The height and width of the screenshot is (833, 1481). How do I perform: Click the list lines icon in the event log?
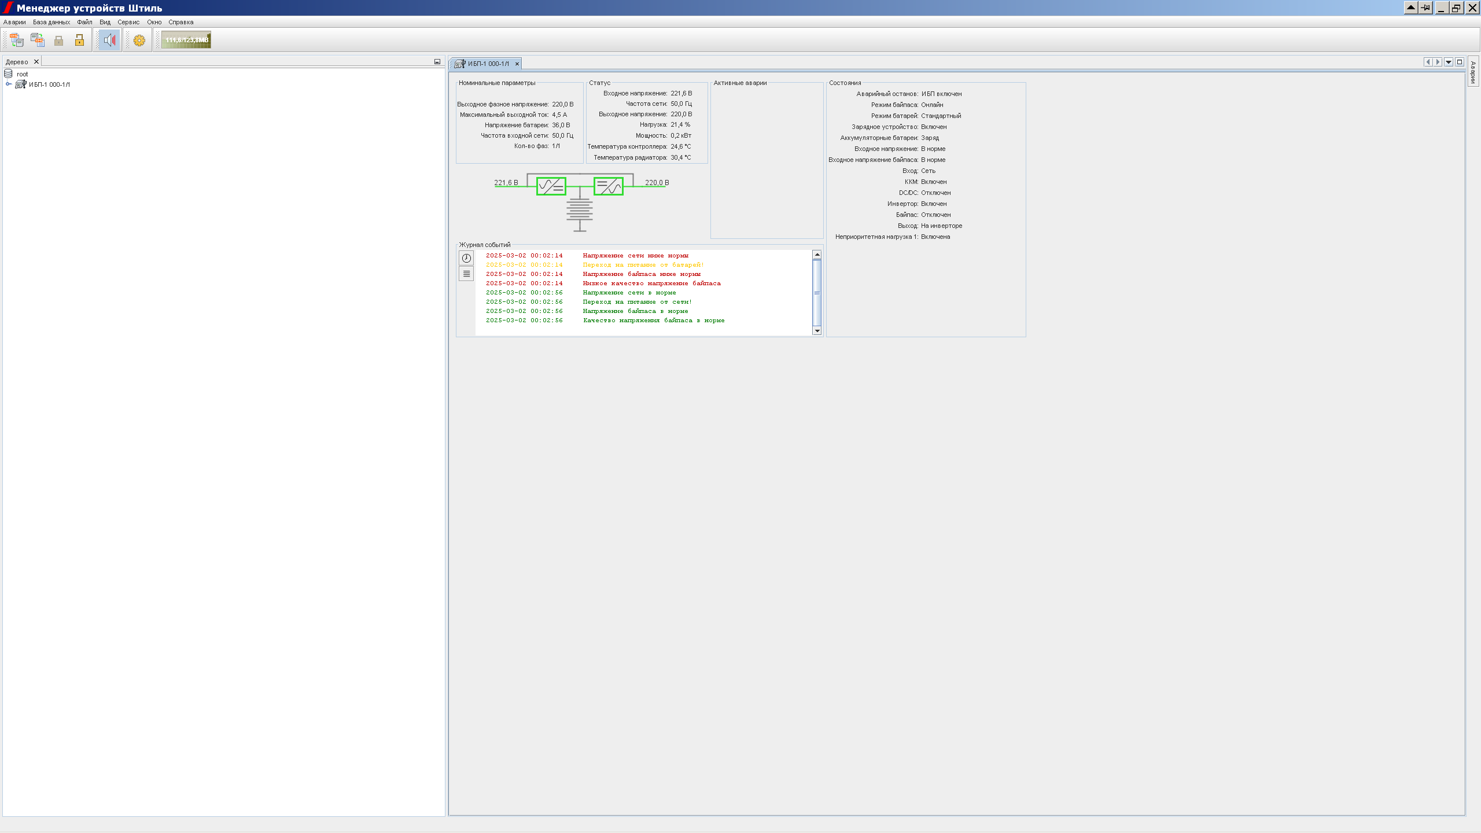(x=466, y=274)
